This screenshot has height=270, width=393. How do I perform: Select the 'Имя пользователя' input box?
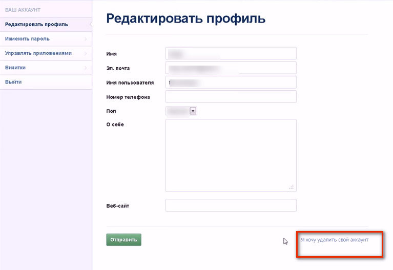[231, 82]
